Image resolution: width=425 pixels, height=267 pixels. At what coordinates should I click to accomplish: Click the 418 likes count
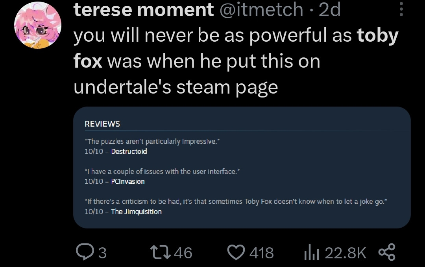coord(262,253)
